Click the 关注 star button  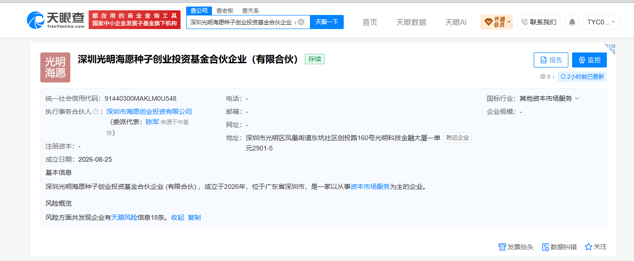pos(596,246)
